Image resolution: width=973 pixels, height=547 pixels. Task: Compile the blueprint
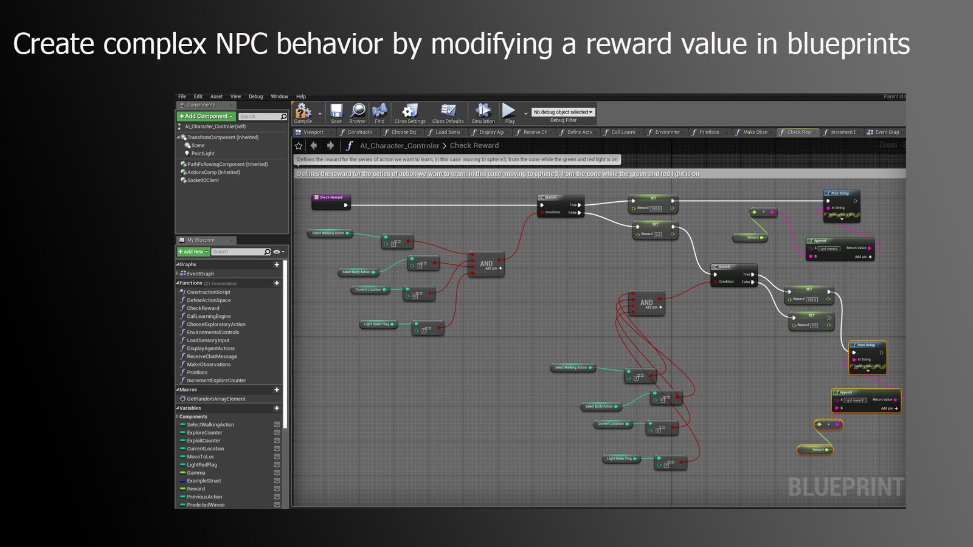coord(302,112)
